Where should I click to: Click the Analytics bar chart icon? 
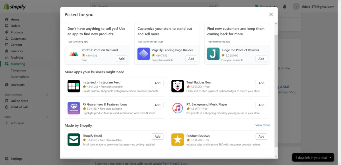coord(7,58)
